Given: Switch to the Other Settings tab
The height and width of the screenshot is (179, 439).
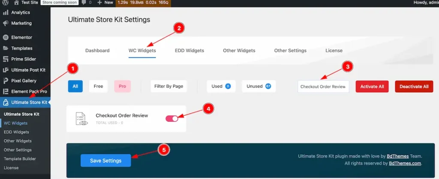Looking at the screenshot, I should (290, 51).
